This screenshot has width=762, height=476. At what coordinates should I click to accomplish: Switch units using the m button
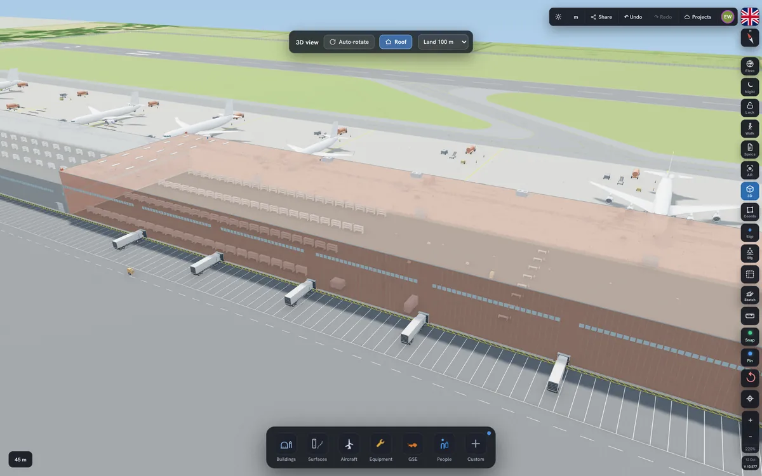[576, 17]
